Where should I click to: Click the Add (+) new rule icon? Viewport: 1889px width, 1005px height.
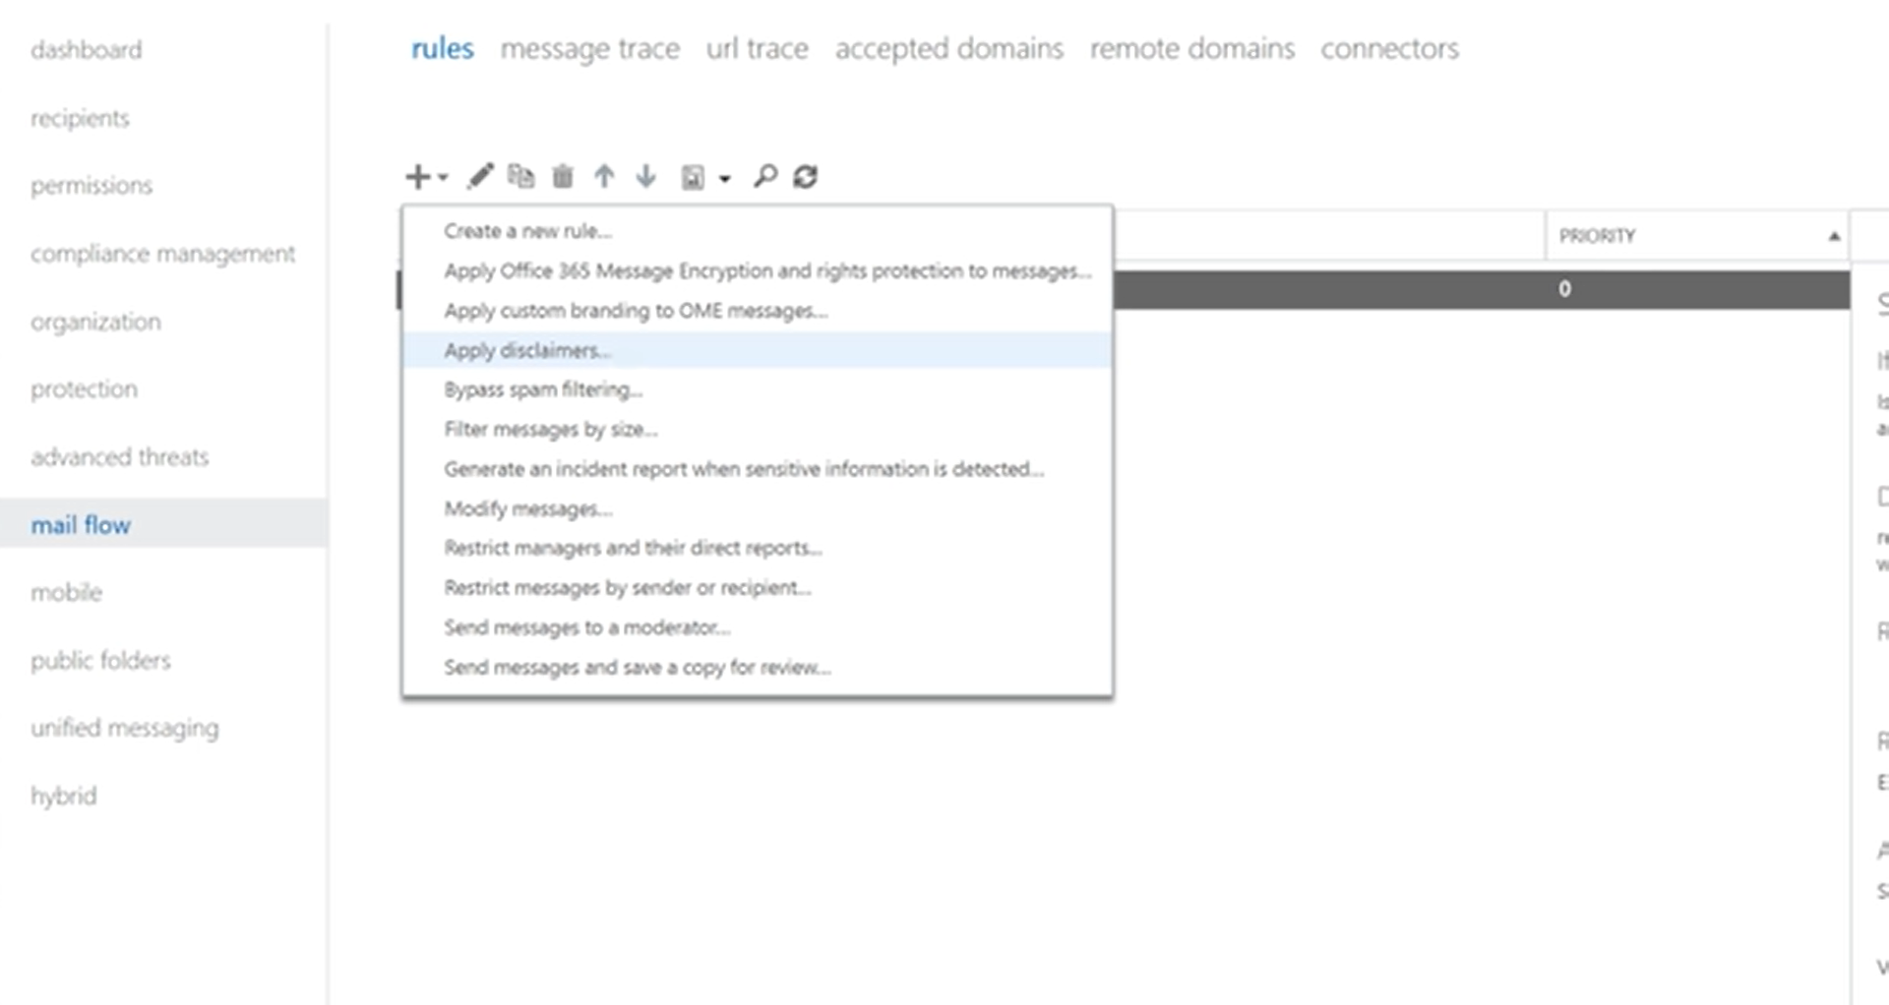[417, 176]
